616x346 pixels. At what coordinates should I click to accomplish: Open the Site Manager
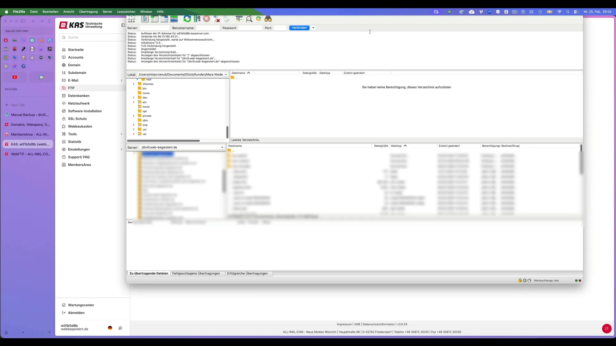click(131, 19)
